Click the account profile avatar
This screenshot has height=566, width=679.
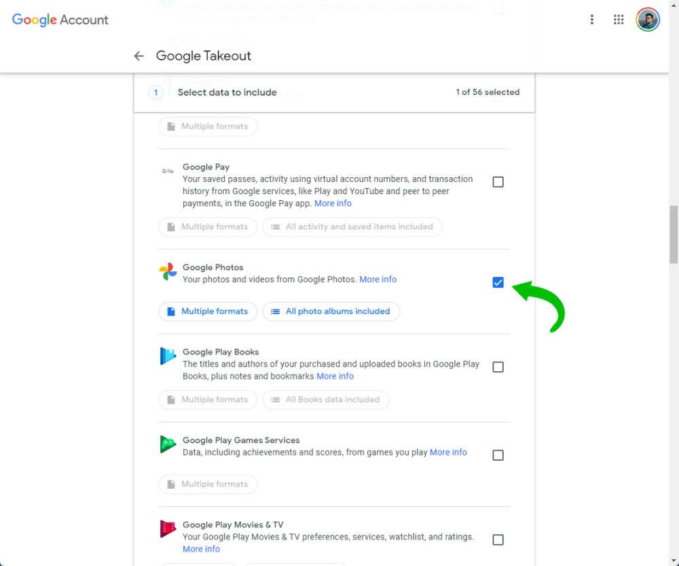click(648, 20)
